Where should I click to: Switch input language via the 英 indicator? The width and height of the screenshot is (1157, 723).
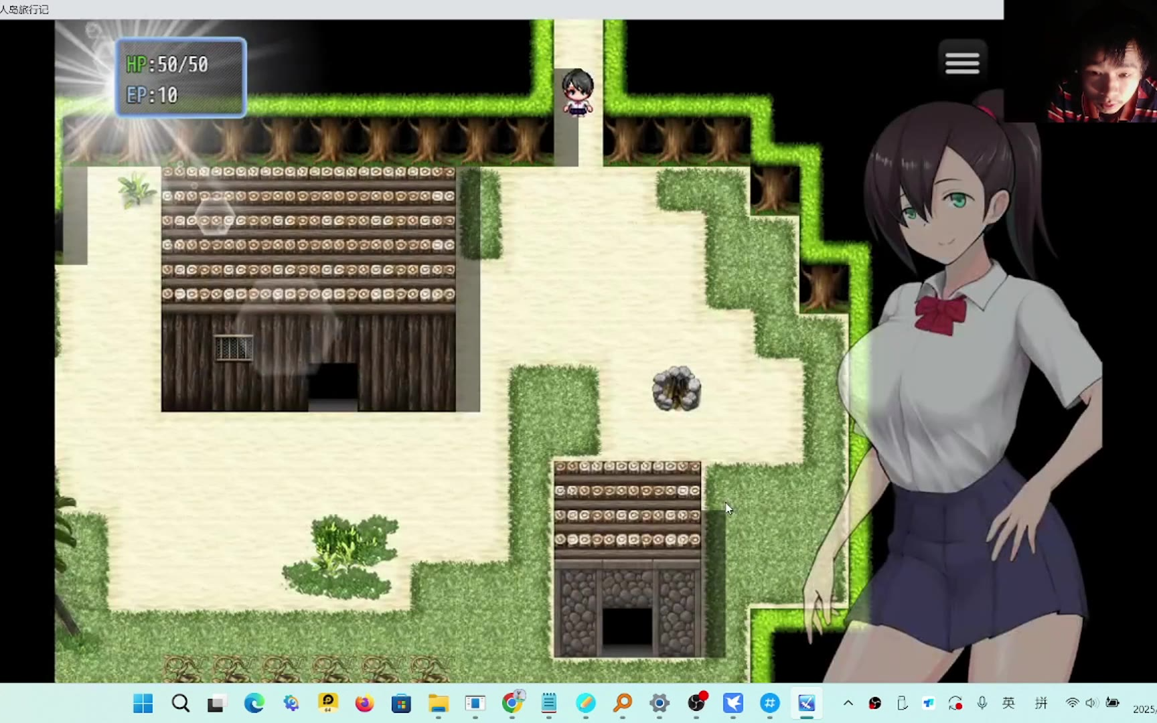point(1008,703)
